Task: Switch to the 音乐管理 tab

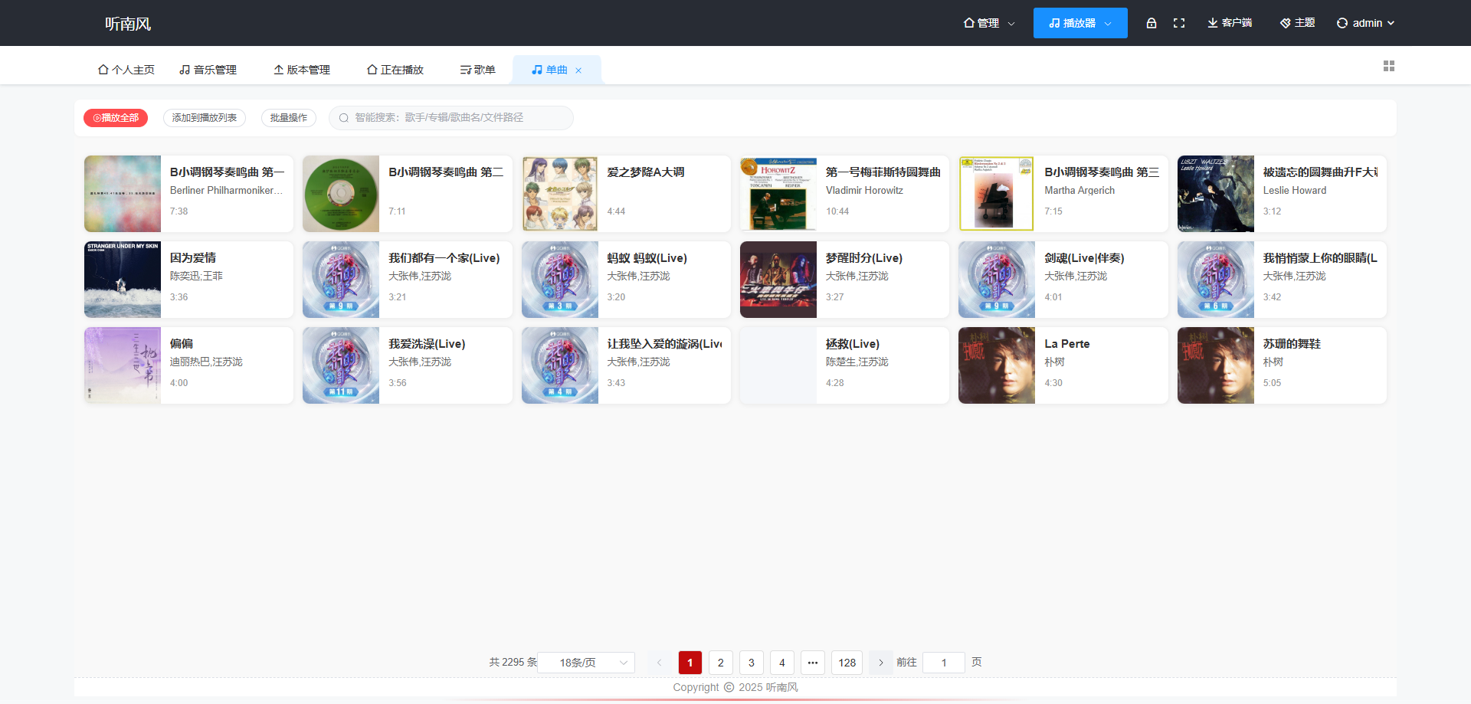Action: [208, 70]
